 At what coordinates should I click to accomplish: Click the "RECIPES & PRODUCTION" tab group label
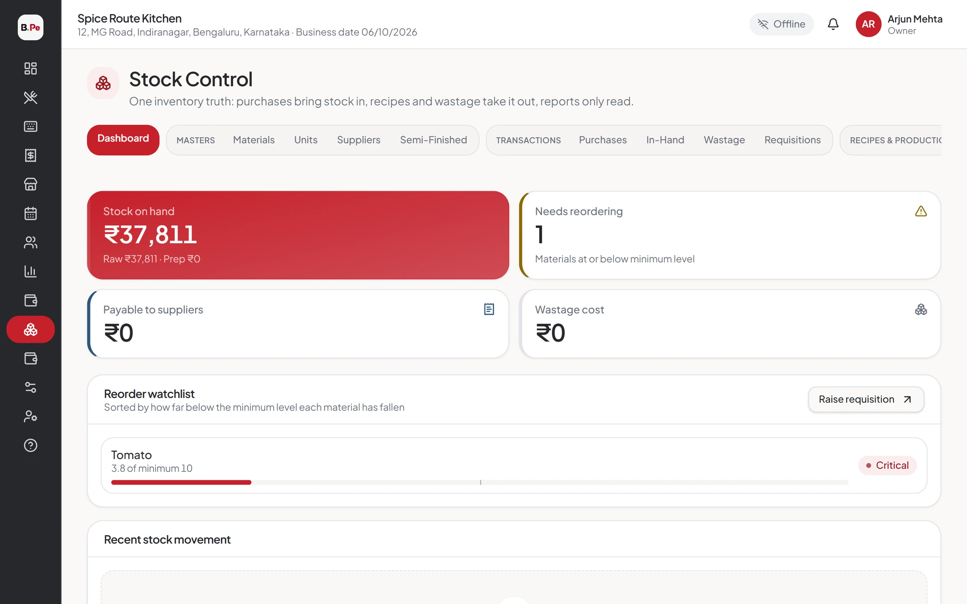pos(895,140)
